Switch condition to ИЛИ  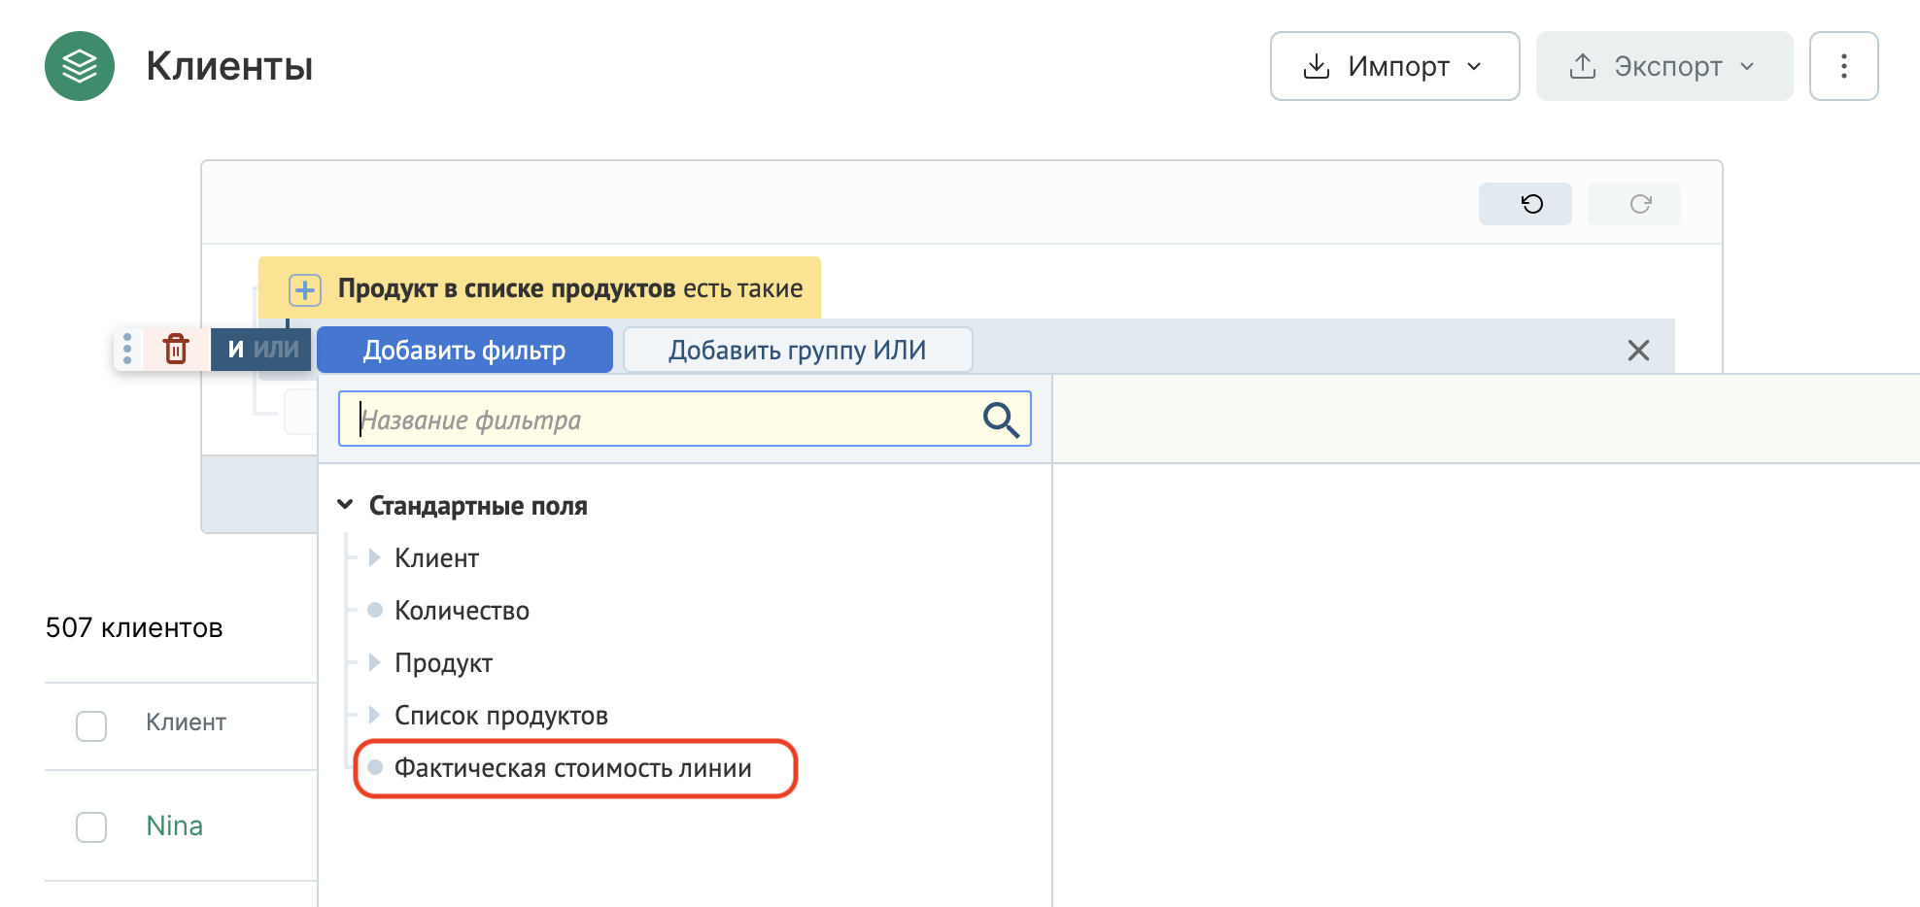277,350
